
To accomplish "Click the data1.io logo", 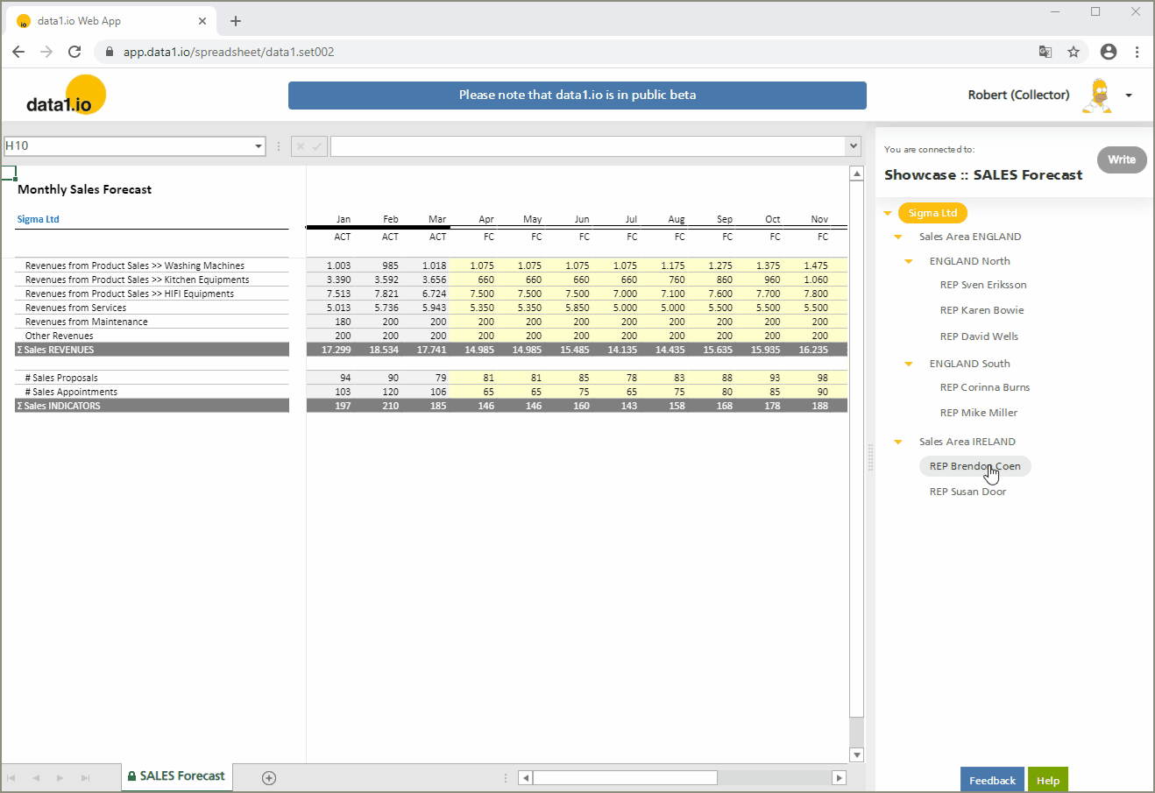I will click(x=66, y=96).
